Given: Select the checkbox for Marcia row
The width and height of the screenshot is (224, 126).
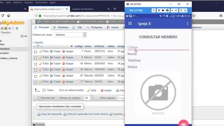Looking at the screenshot, I should coord(36,58).
